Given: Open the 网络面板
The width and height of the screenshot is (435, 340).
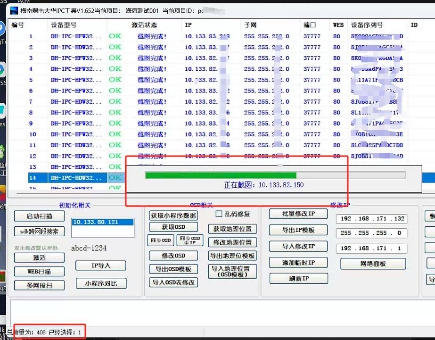Looking at the screenshot, I should pyautogui.click(x=373, y=264).
